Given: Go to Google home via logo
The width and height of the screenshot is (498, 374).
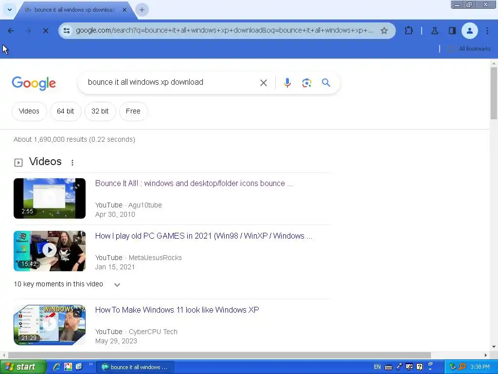Looking at the screenshot, I should pyautogui.click(x=34, y=83).
